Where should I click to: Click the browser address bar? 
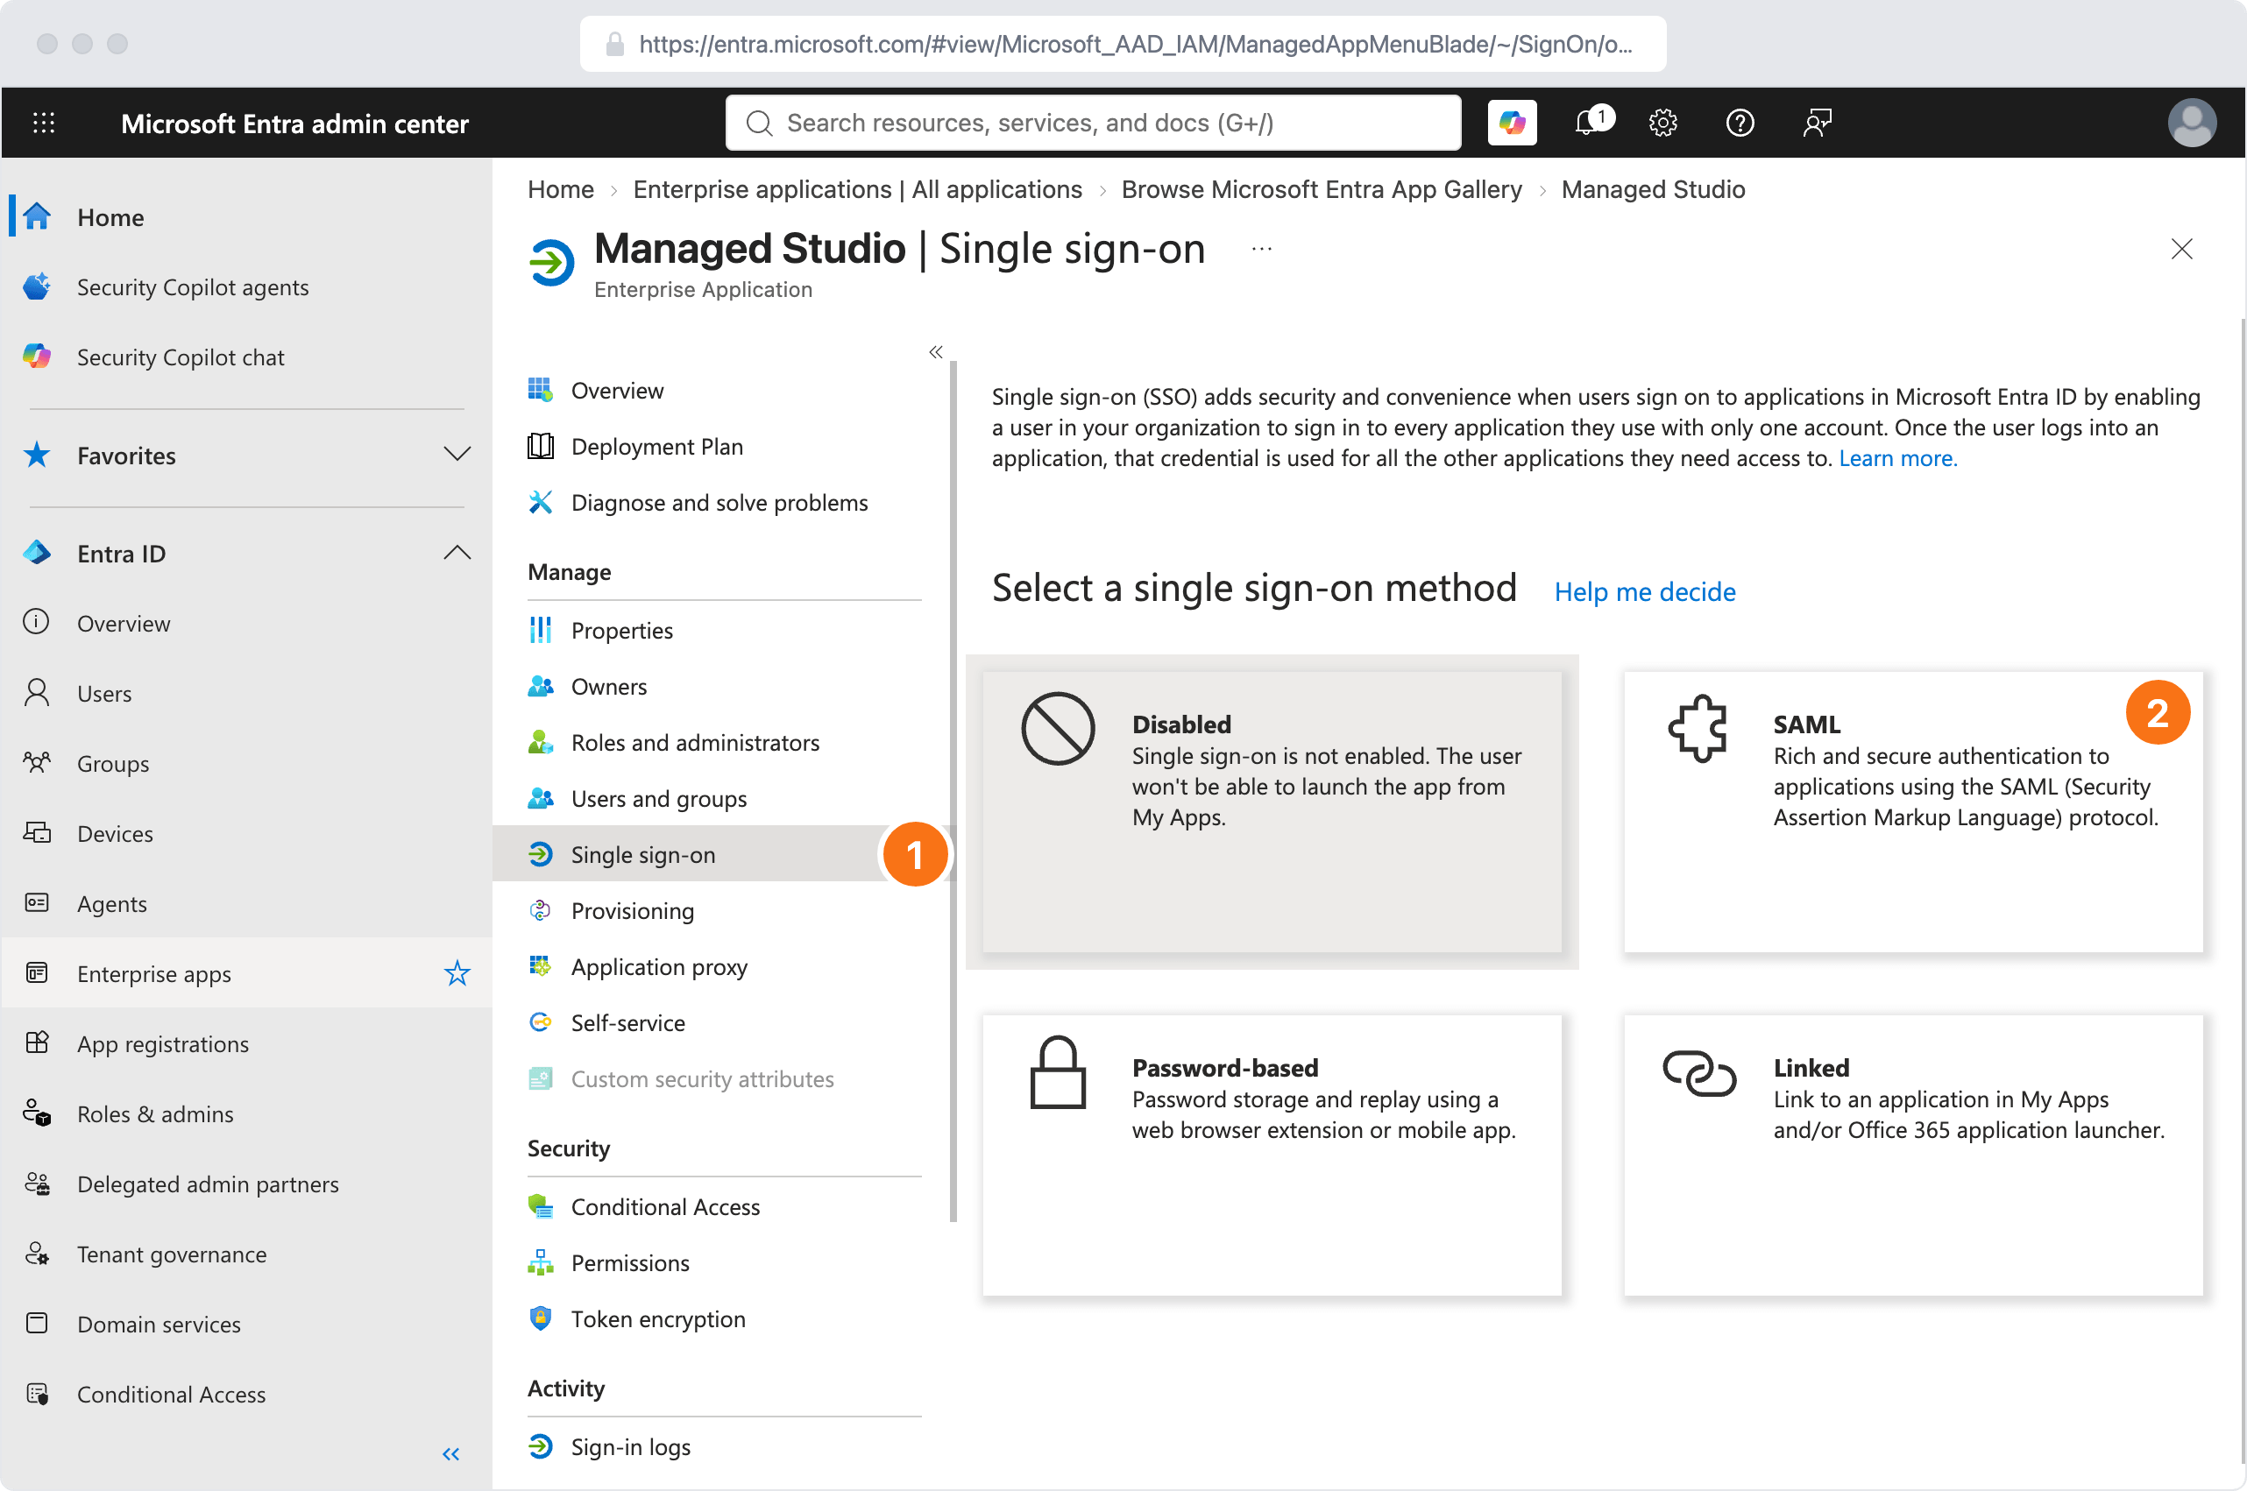(x=1123, y=44)
